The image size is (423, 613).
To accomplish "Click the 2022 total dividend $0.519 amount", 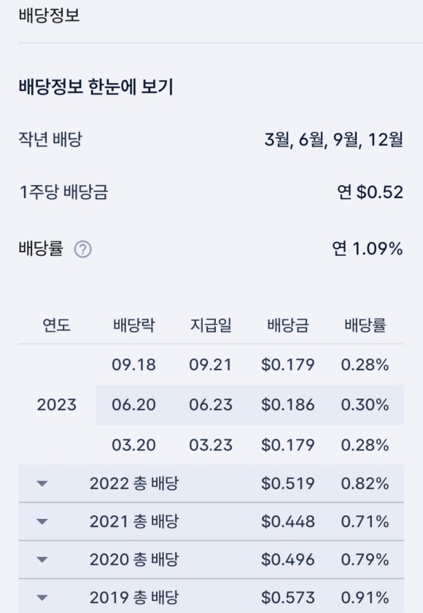I will pyautogui.click(x=288, y=483).
